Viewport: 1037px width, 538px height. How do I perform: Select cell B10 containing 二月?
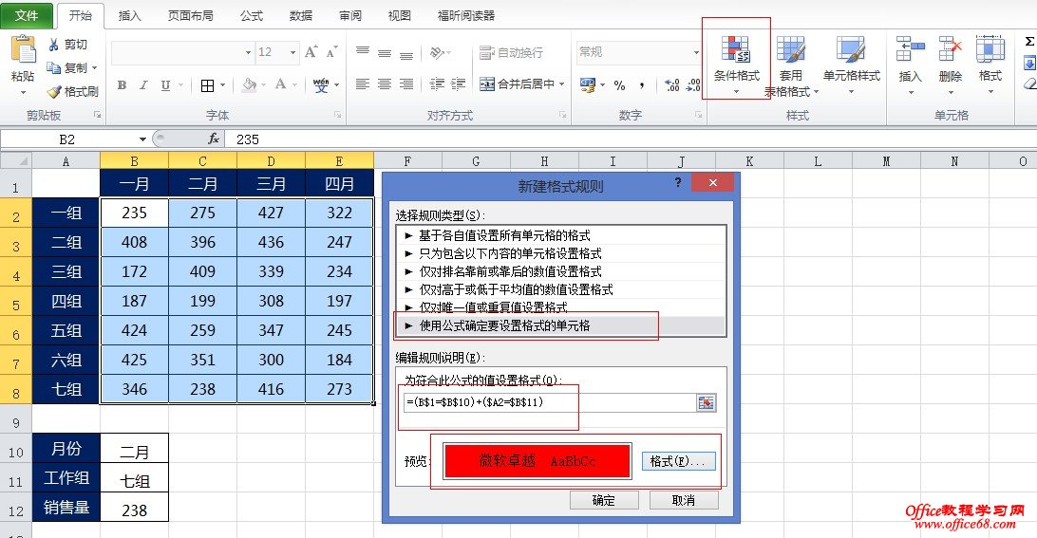(x=134, y=448)
